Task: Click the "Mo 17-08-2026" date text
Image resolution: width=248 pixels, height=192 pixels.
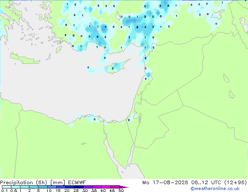Action: pos(165,183)
